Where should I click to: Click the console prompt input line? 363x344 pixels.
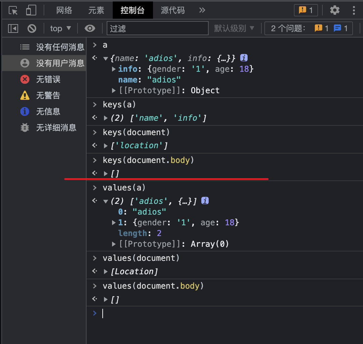click(x=224, y=313)
